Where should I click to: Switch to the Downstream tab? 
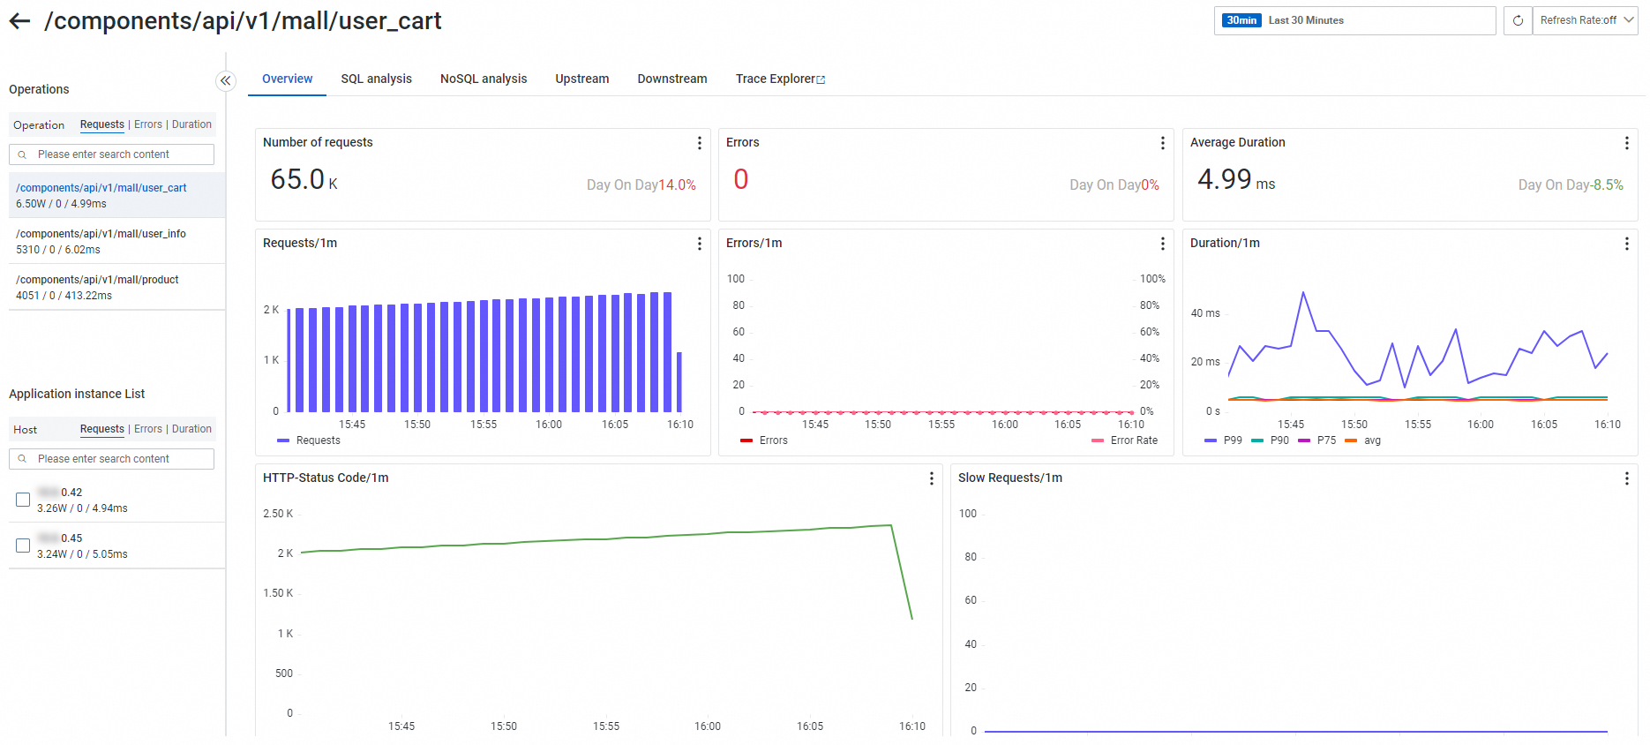[x=672, y=79]
